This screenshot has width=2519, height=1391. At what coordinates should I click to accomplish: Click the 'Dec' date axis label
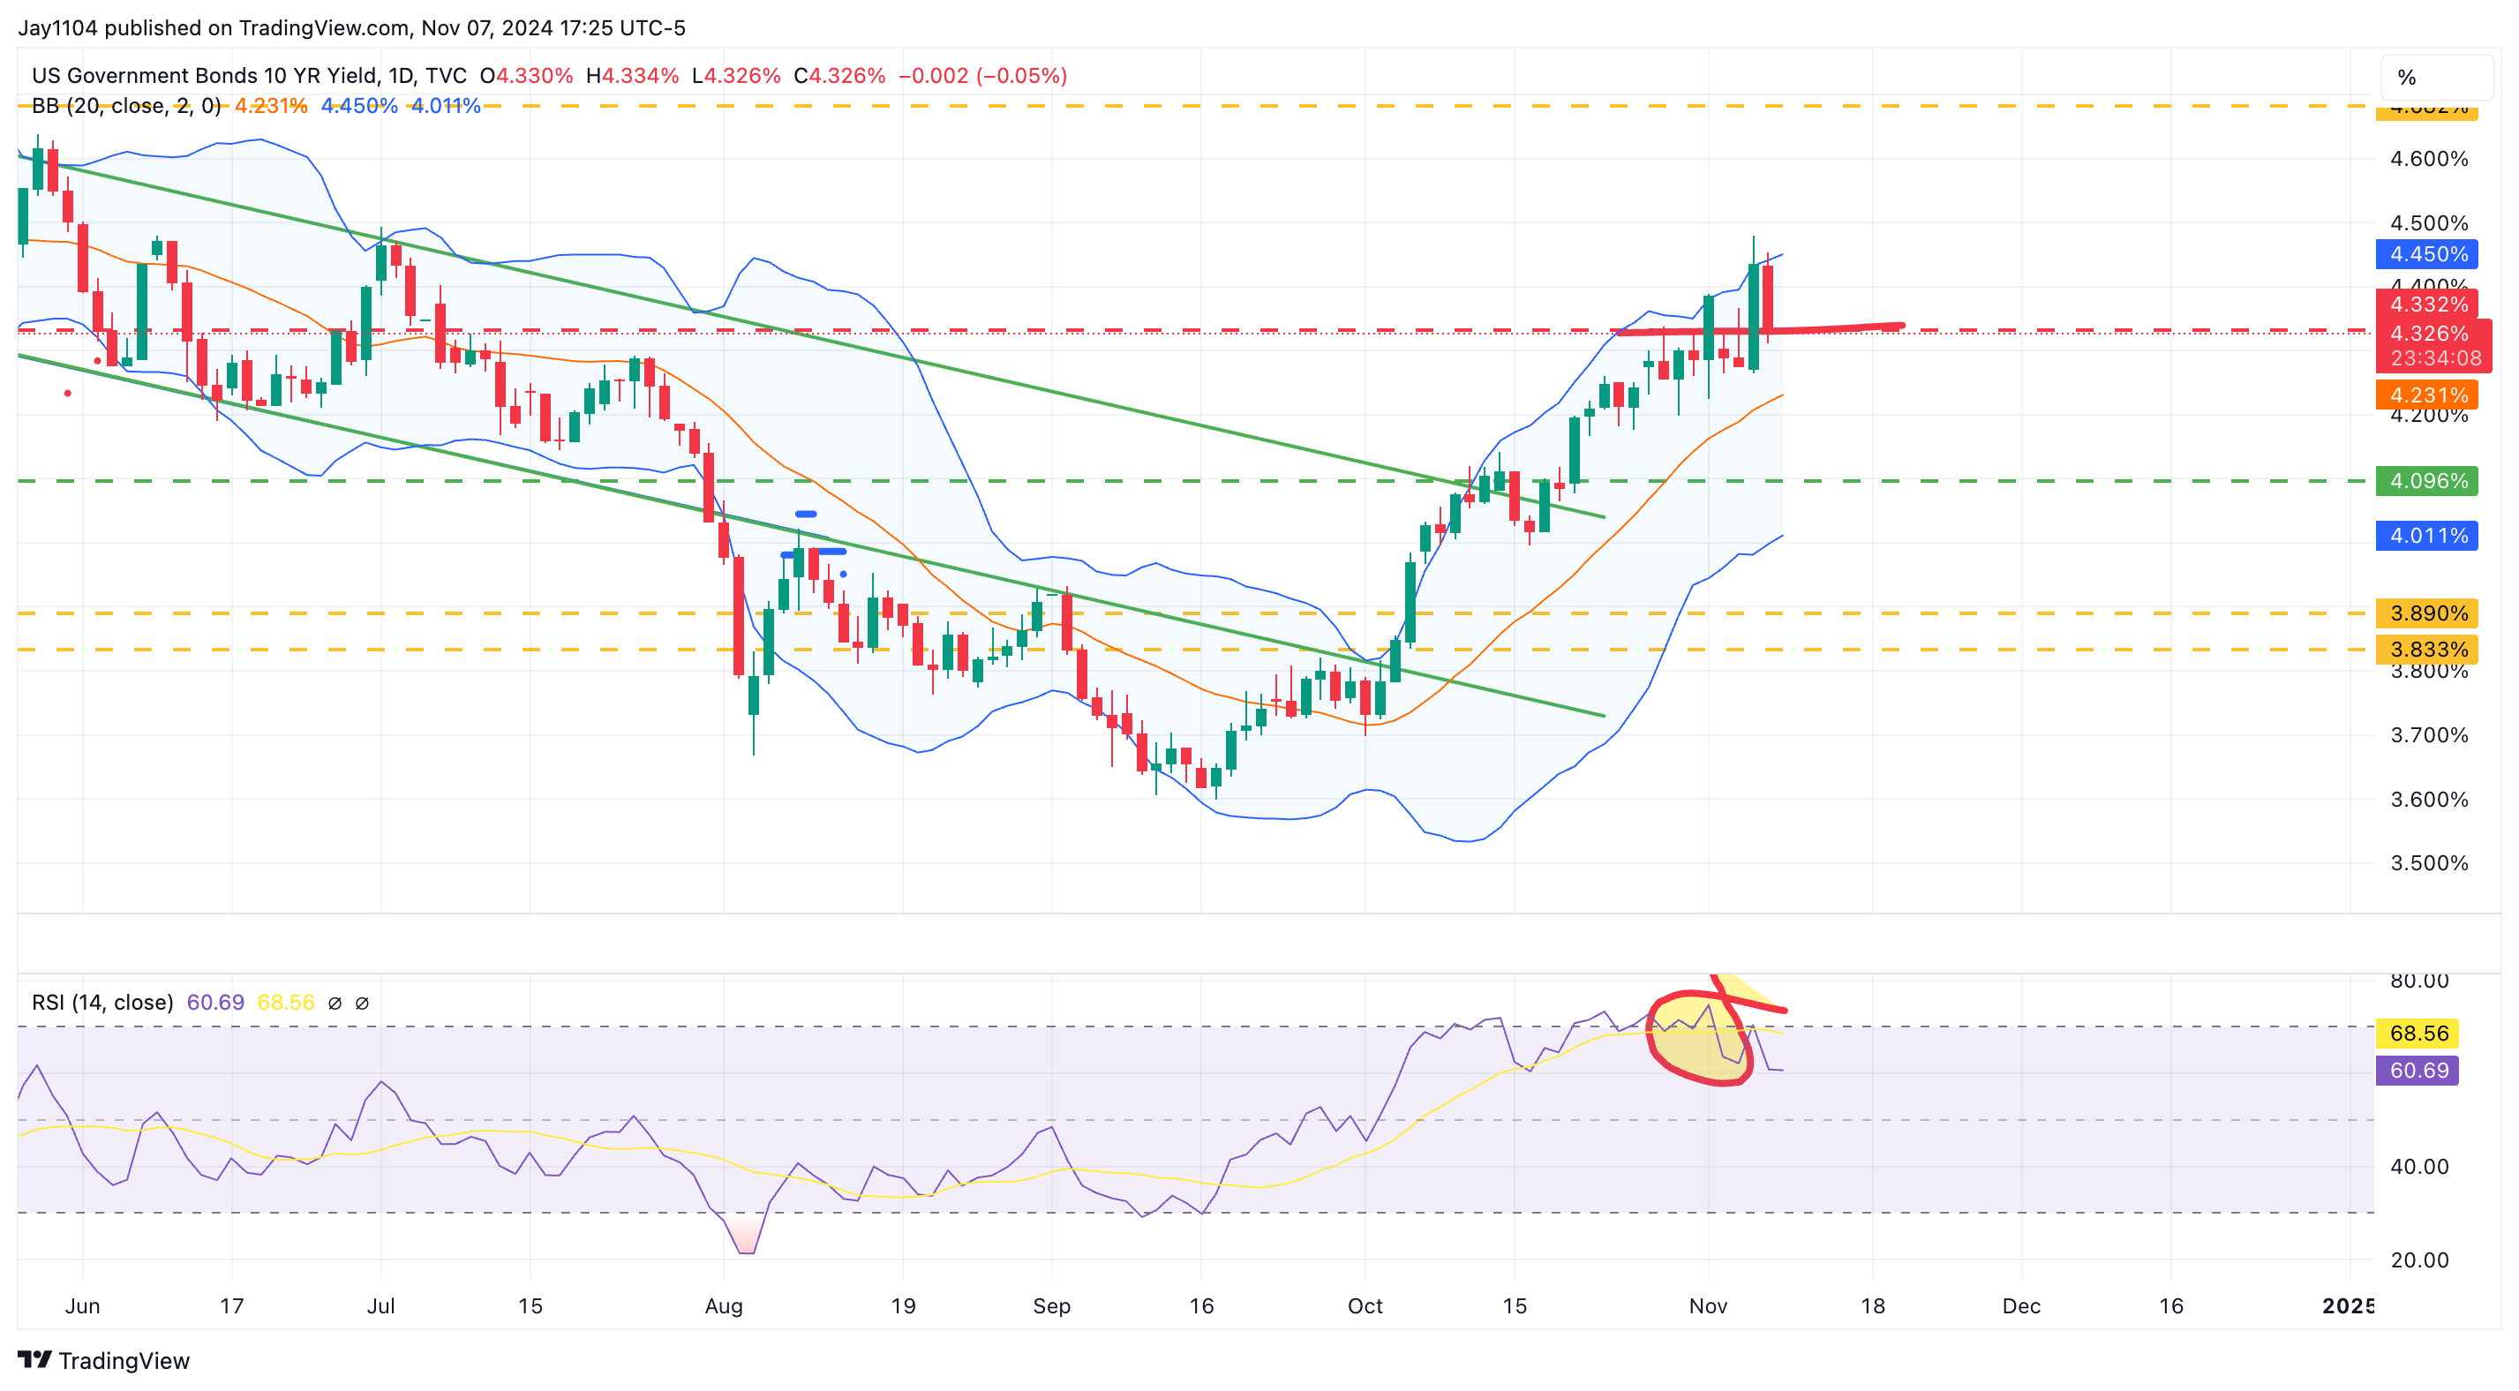[x=2021, y=1306]
